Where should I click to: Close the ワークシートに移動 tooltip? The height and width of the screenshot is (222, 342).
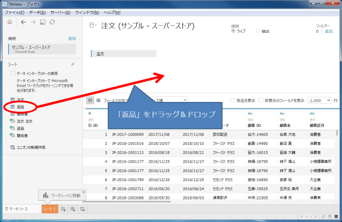tap(83, 192)
